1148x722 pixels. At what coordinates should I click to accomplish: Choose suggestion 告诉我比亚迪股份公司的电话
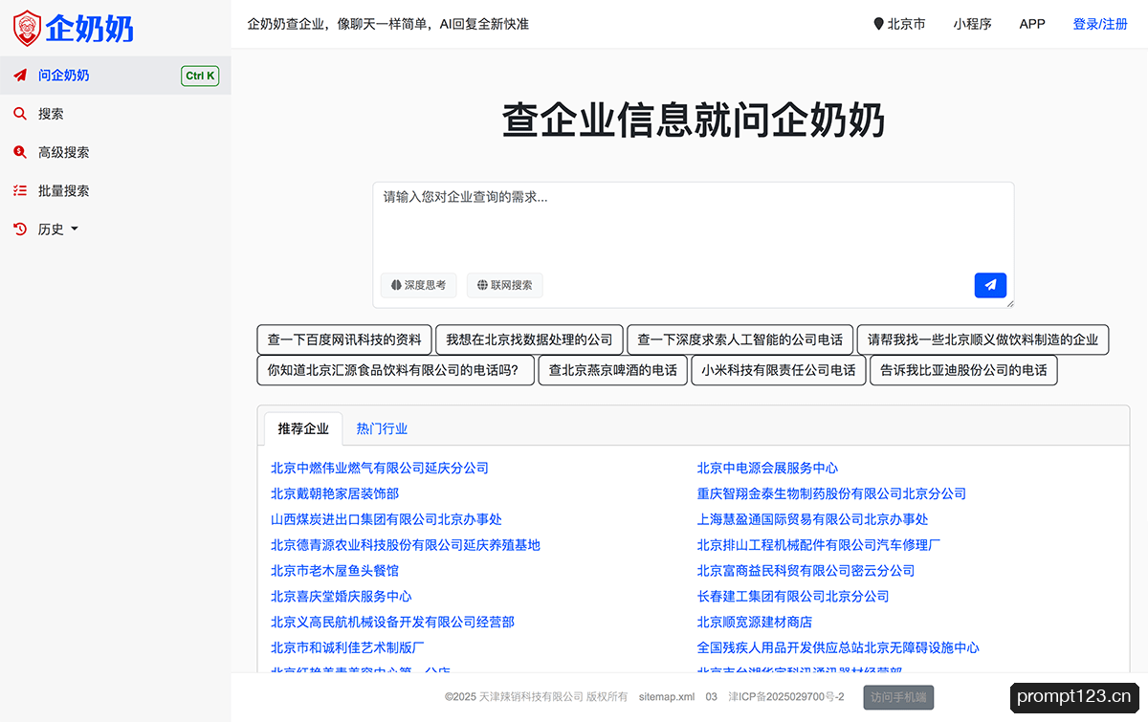(963, 370)
